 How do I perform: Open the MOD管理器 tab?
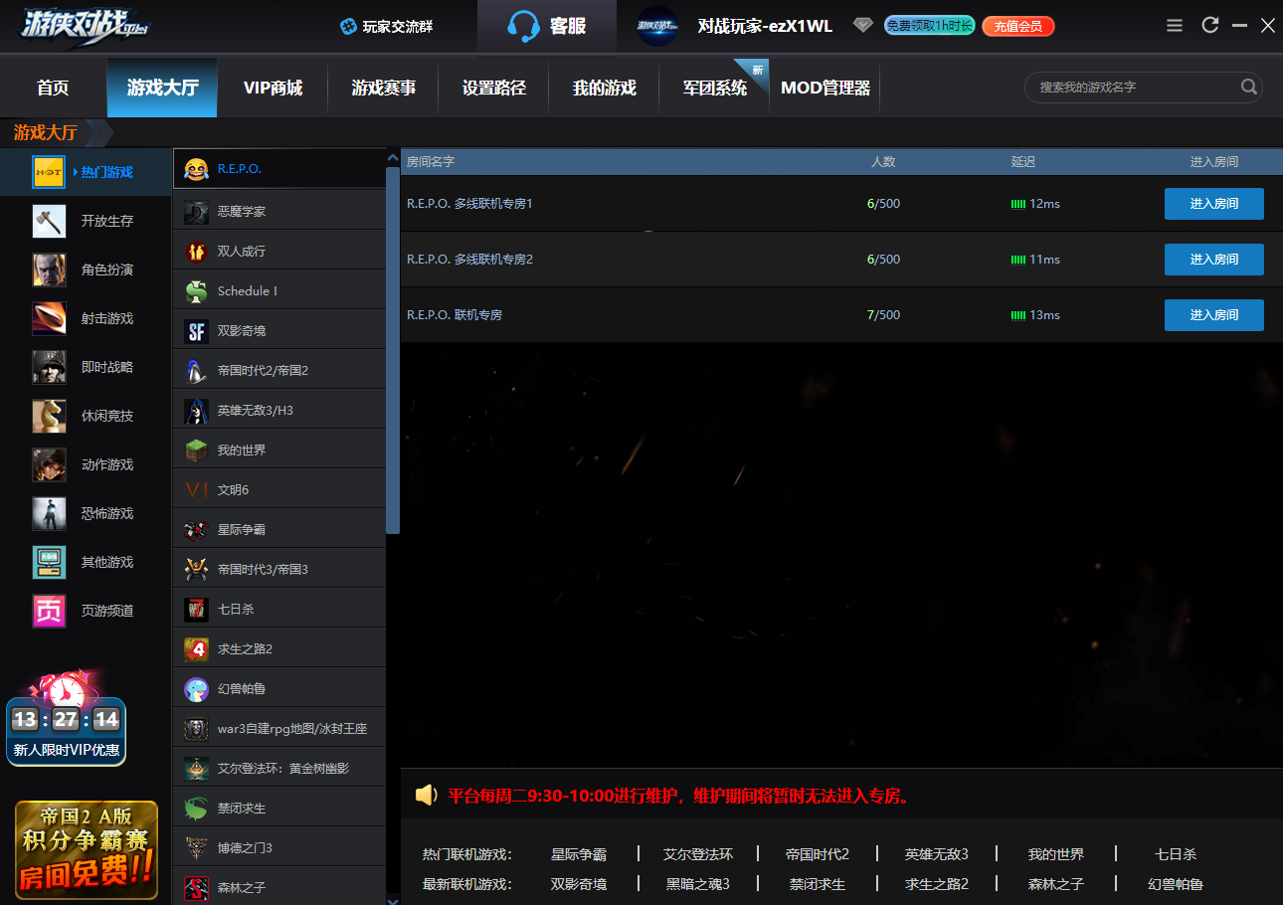[x=825, y=89]
